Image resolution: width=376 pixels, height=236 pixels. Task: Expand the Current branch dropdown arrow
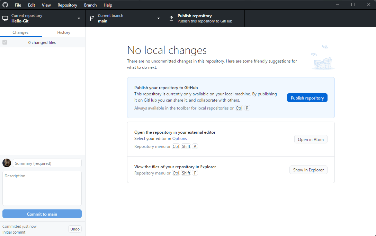159,18
